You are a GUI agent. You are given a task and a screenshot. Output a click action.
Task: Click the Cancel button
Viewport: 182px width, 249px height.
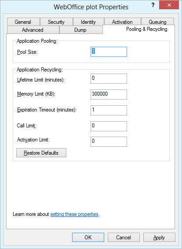click(124, 238)
